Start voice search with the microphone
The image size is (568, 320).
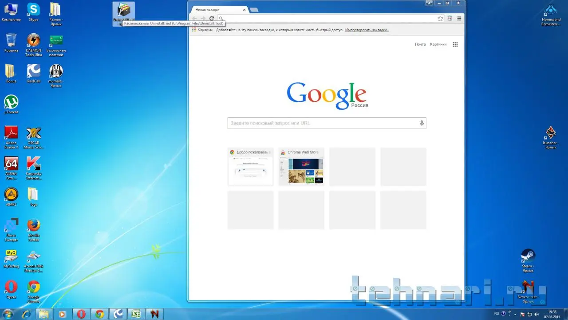(422, 123)
